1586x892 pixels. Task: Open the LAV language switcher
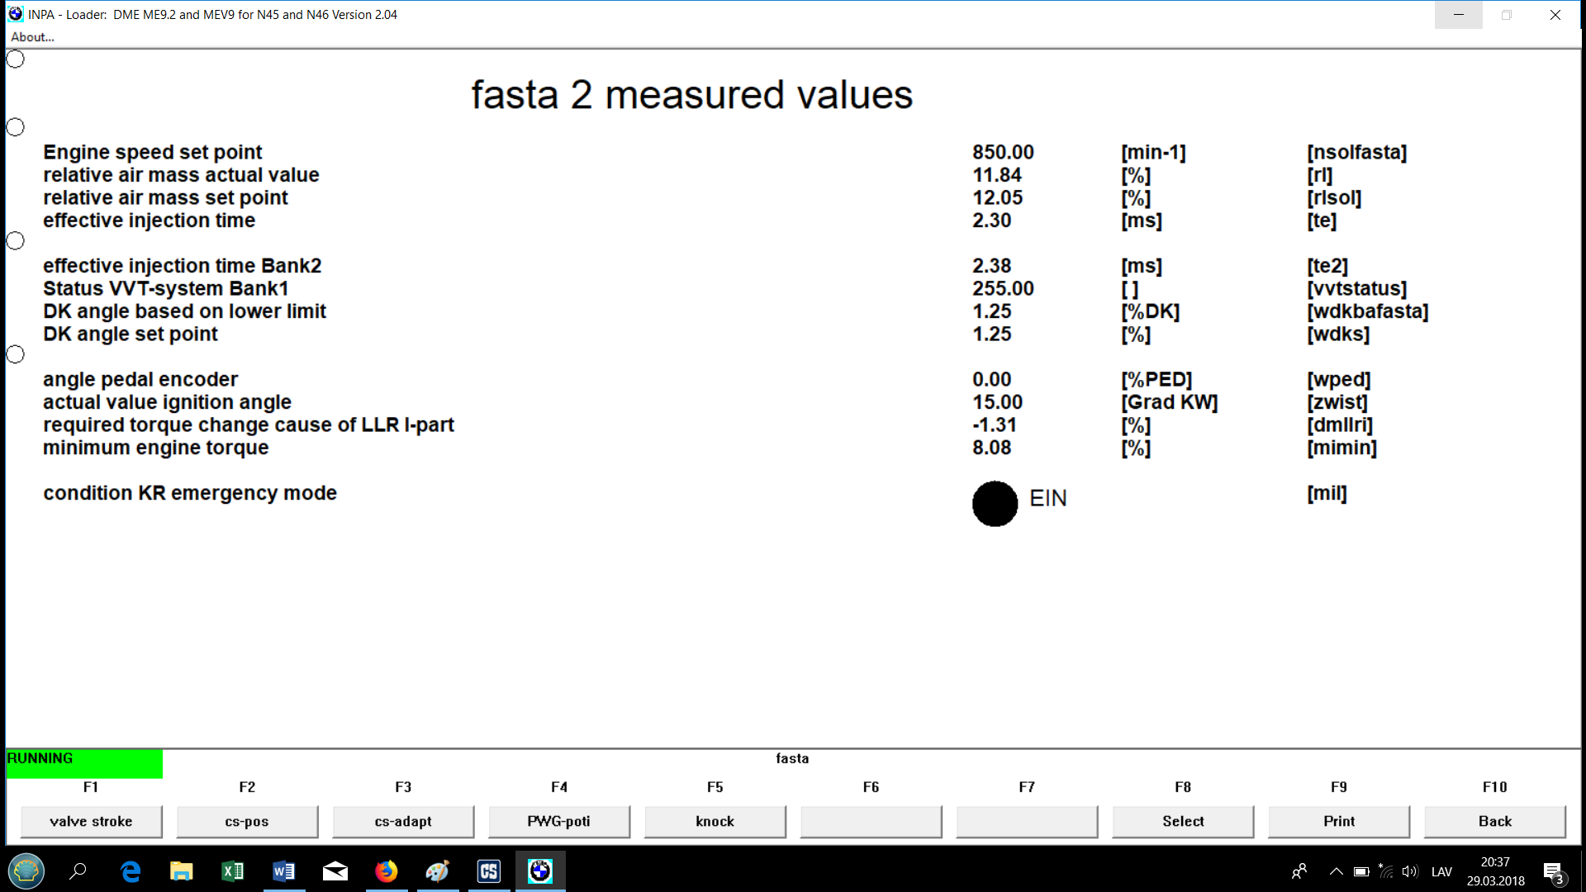1441,871
